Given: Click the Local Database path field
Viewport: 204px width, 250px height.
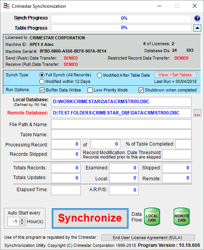Looking at the screenshot, I should (x=121, y=102).
